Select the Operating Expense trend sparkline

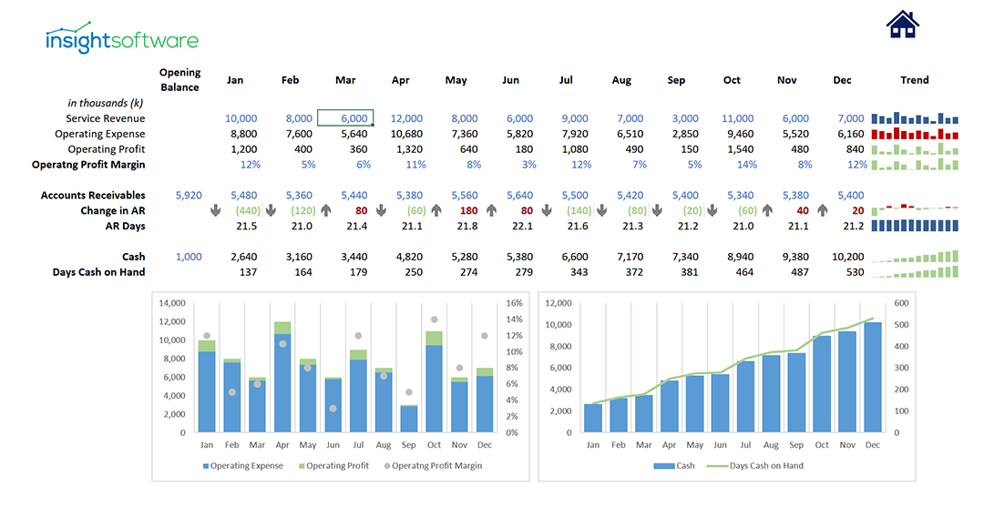tap(915, 134)
